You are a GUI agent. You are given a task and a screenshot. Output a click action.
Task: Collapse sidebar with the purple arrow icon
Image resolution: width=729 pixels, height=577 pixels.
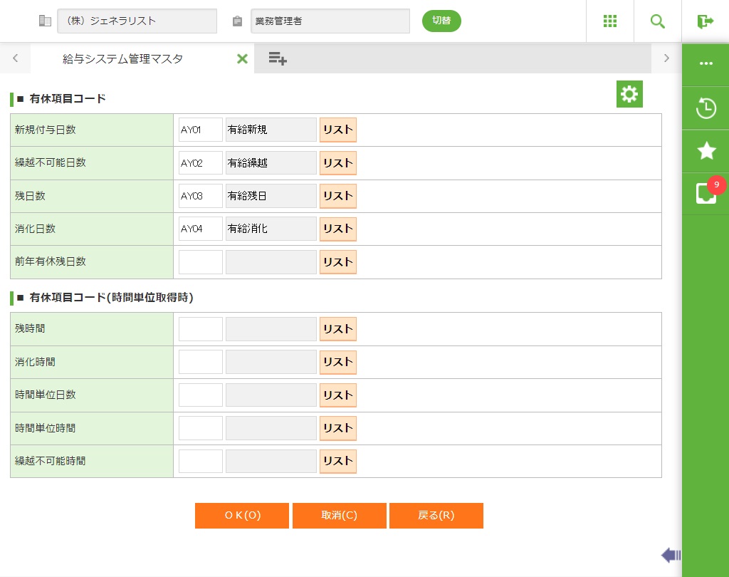point(671,555)
